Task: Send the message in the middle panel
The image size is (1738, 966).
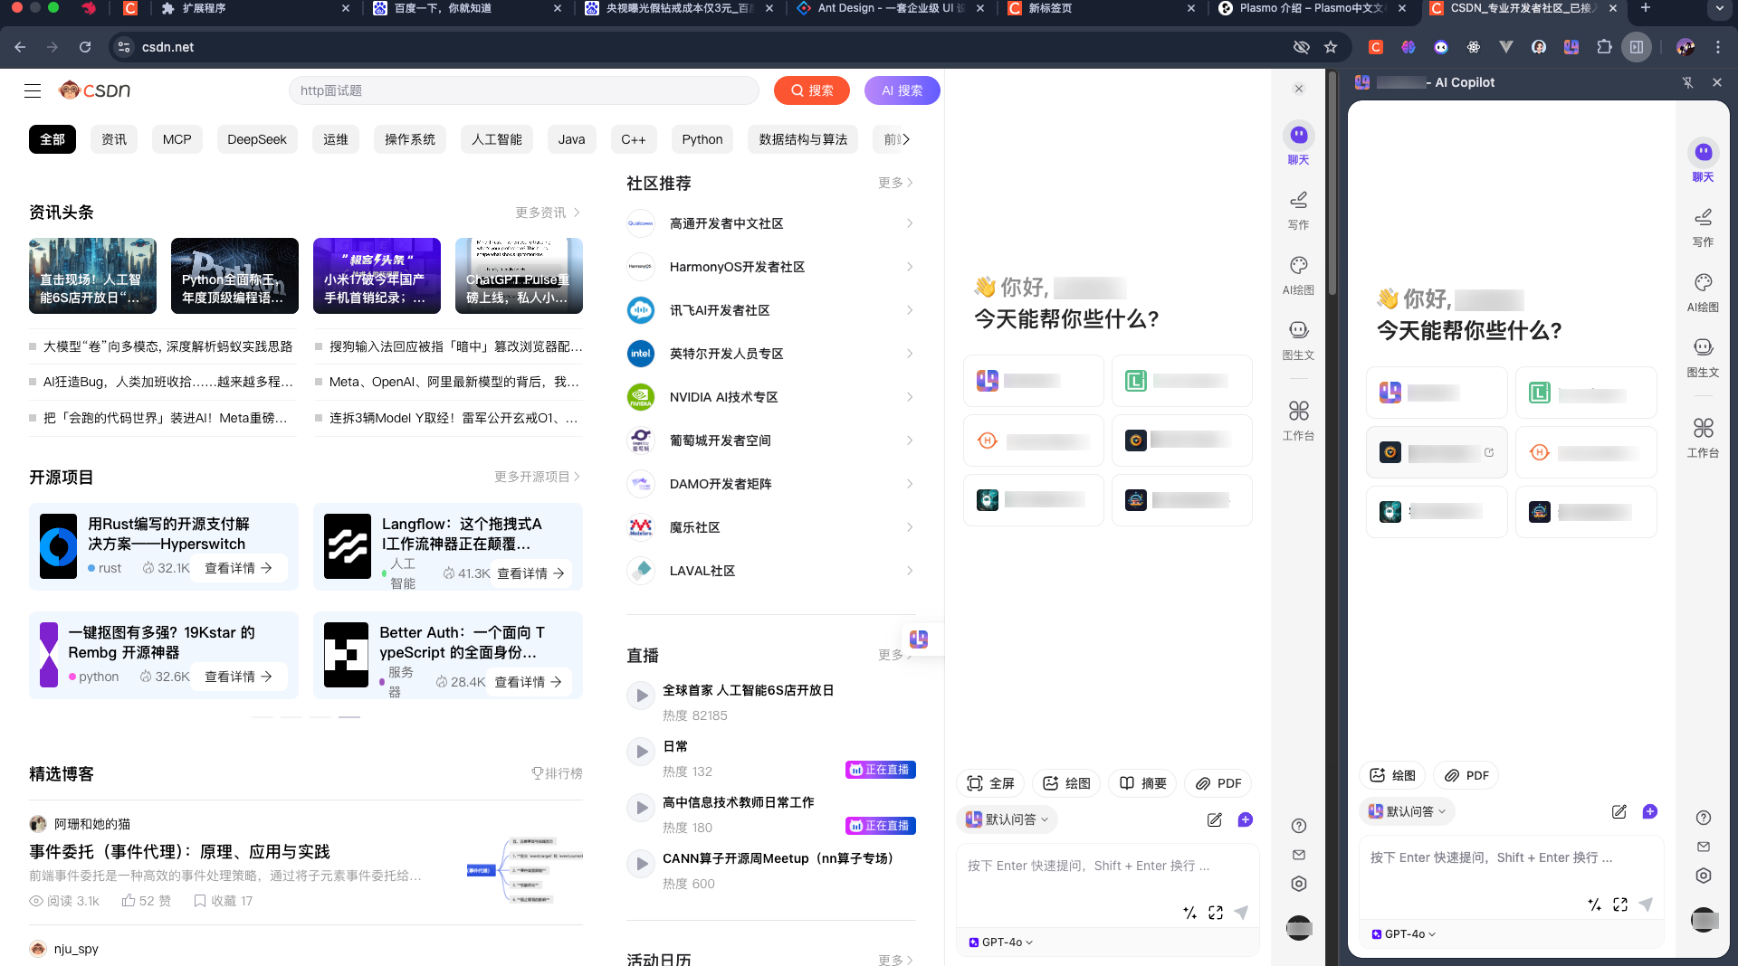Action: pos(1241,913)
